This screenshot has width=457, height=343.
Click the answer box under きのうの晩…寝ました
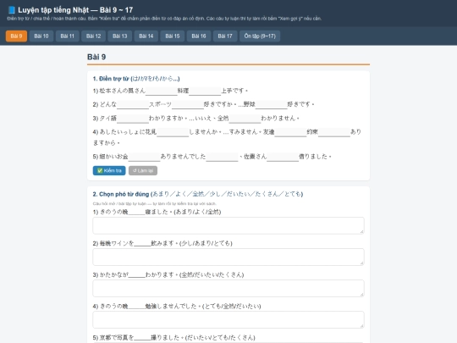[228, 225]
